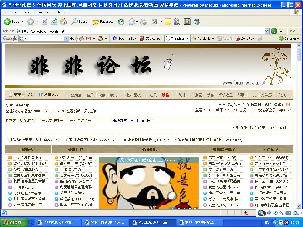The width and height of the screenshot is (303, 227).
Task: Click the 退出 logout link
Action: pyautogui.click(x=31, y=95)
